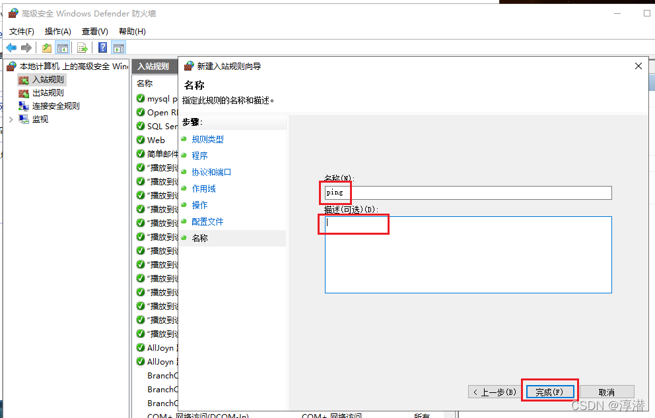This screenshot has height=418, width=655.
Task: Select the second AllJoyn rule row
Action: tap(157, 362)
